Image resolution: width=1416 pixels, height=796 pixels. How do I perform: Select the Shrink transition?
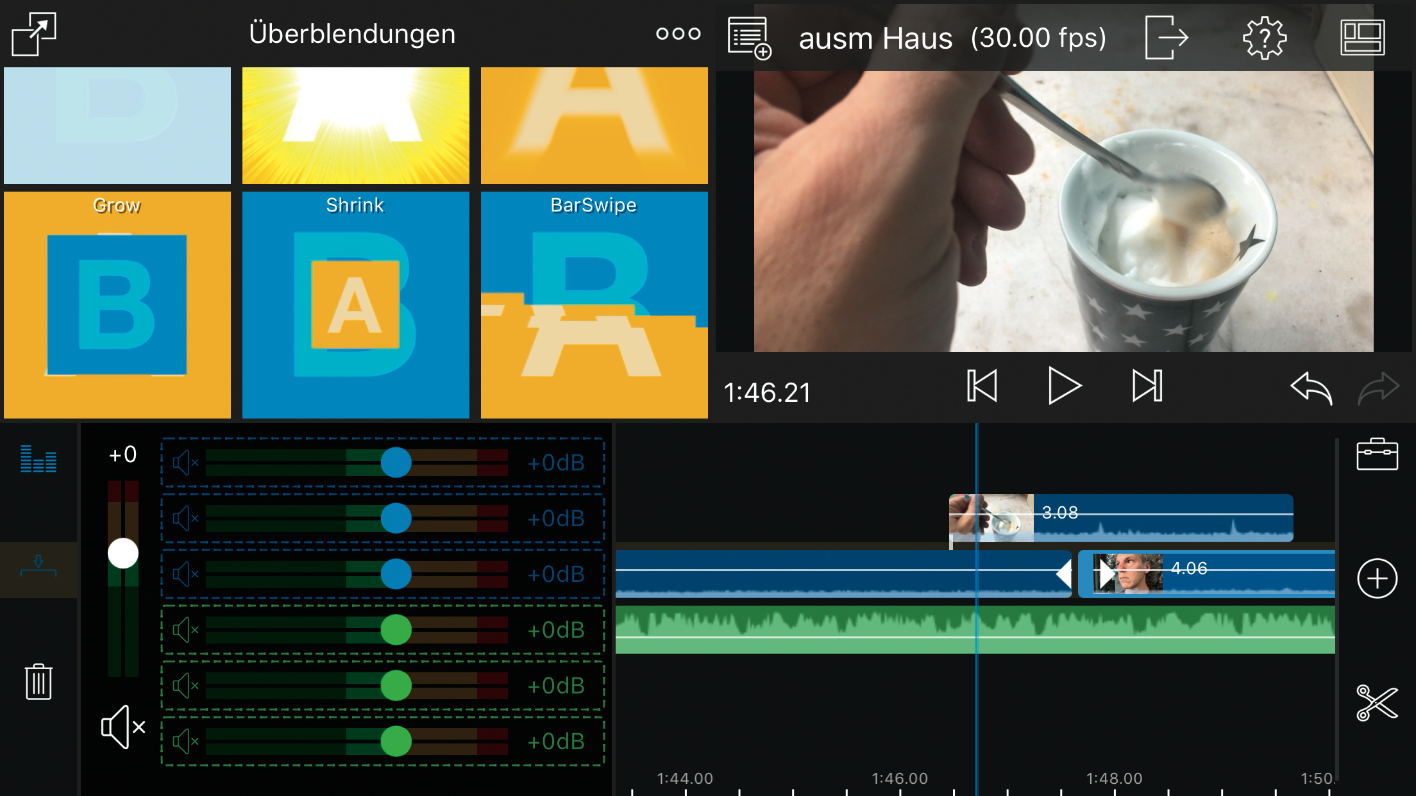[x=355, y=305]
